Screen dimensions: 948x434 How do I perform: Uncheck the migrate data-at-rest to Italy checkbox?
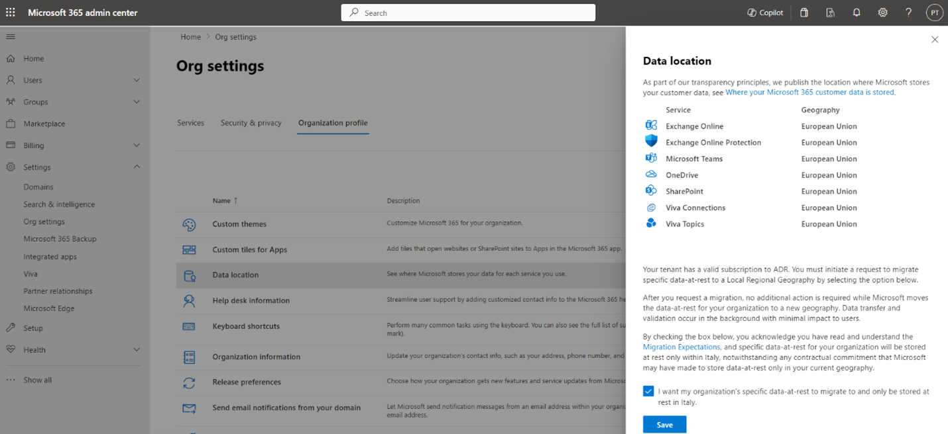(648, 392)
